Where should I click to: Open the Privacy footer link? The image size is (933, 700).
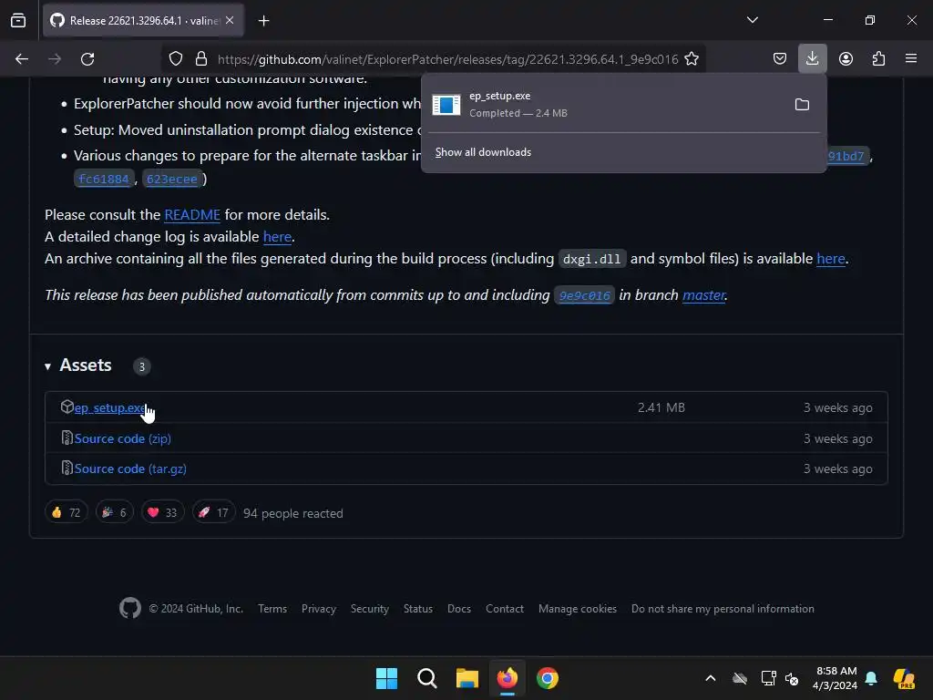(x=318, y=609)
